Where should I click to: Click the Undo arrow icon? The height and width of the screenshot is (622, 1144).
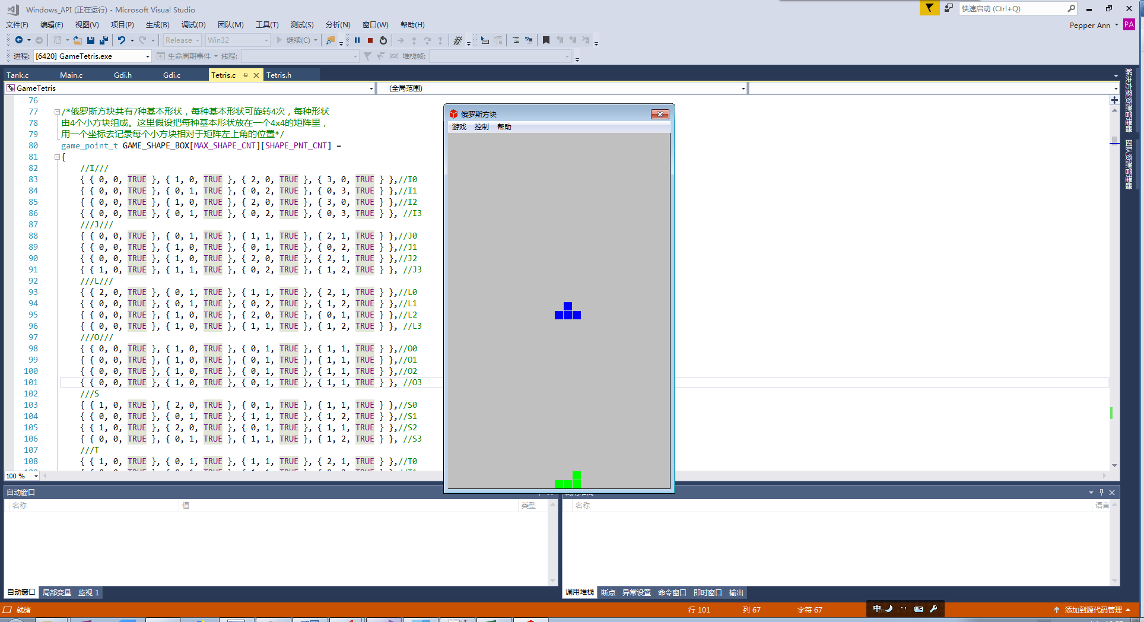click(122, 40)
